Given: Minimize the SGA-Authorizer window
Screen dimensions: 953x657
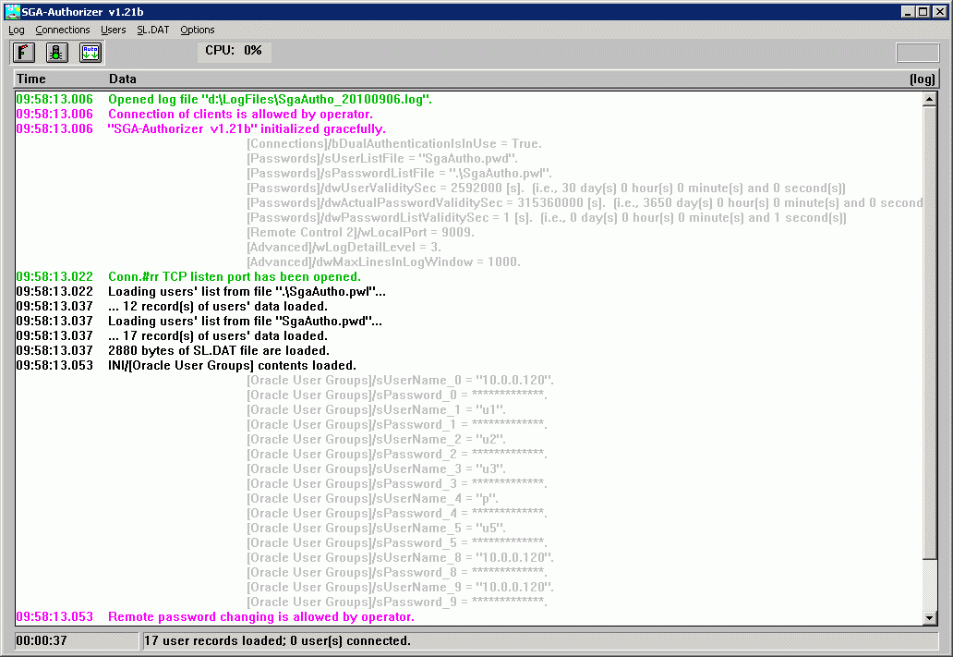Looking at the screenshot, I should pos(908,12).
